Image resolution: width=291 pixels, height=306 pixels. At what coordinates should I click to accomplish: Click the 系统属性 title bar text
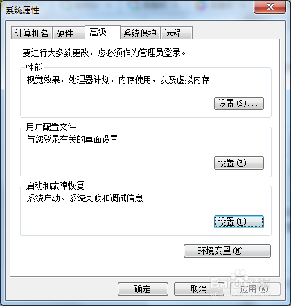23,10
